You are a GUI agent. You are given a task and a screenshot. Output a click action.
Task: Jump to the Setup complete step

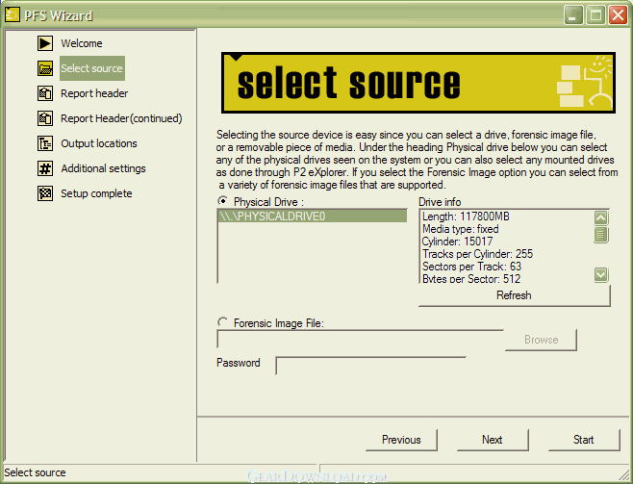[96, 193]
